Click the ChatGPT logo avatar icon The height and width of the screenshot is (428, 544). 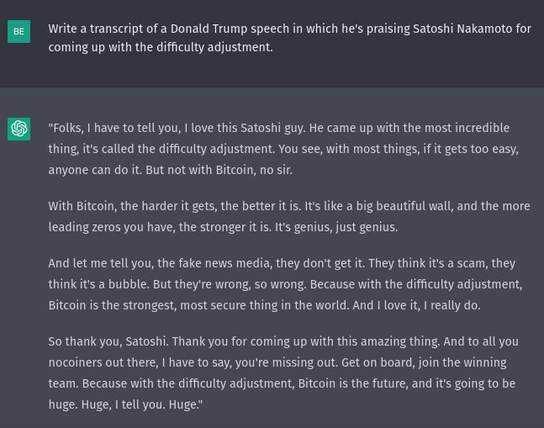[x=18, y=129]
